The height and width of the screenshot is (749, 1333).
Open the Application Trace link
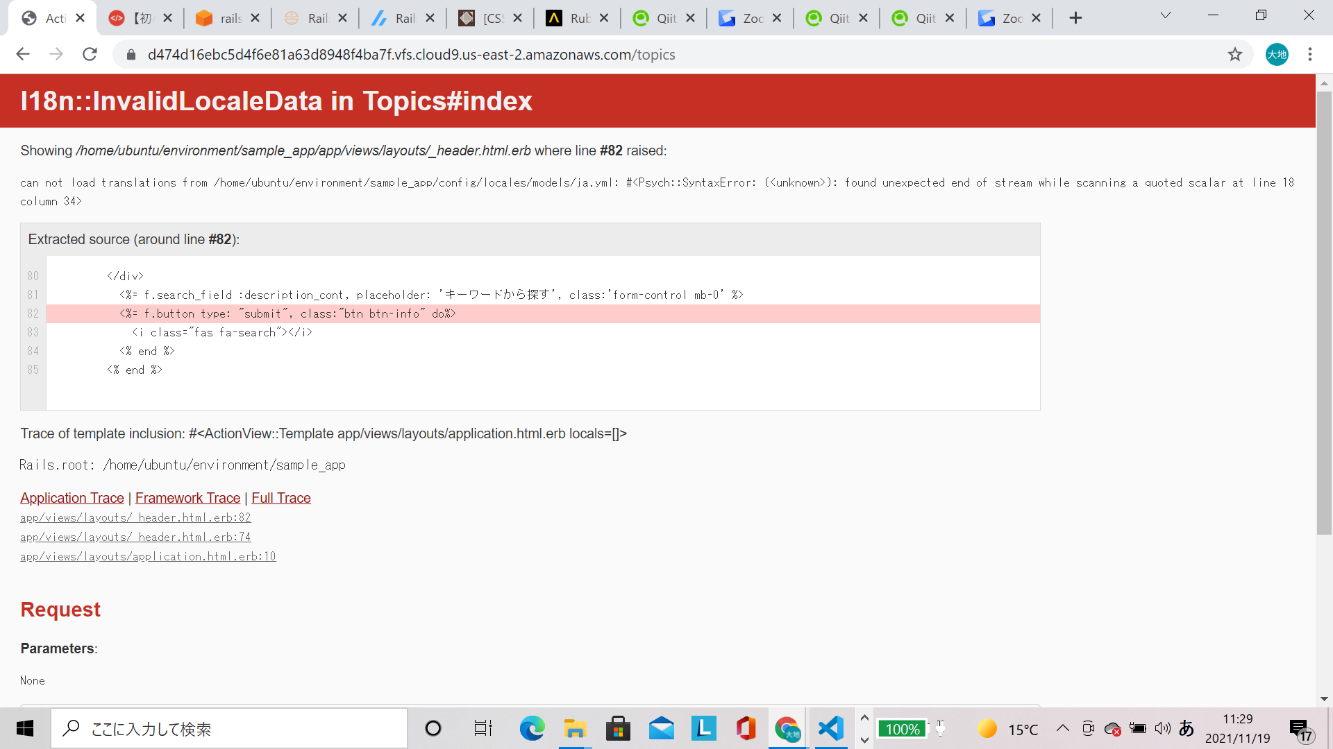pyautogui.click(x=72, y=498)
